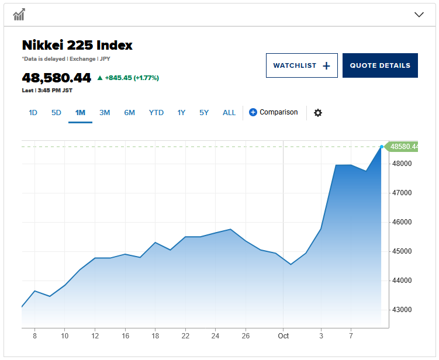439x360 pixels.
Task: Click the green 48580.44 price label
Action: (404, 147)
